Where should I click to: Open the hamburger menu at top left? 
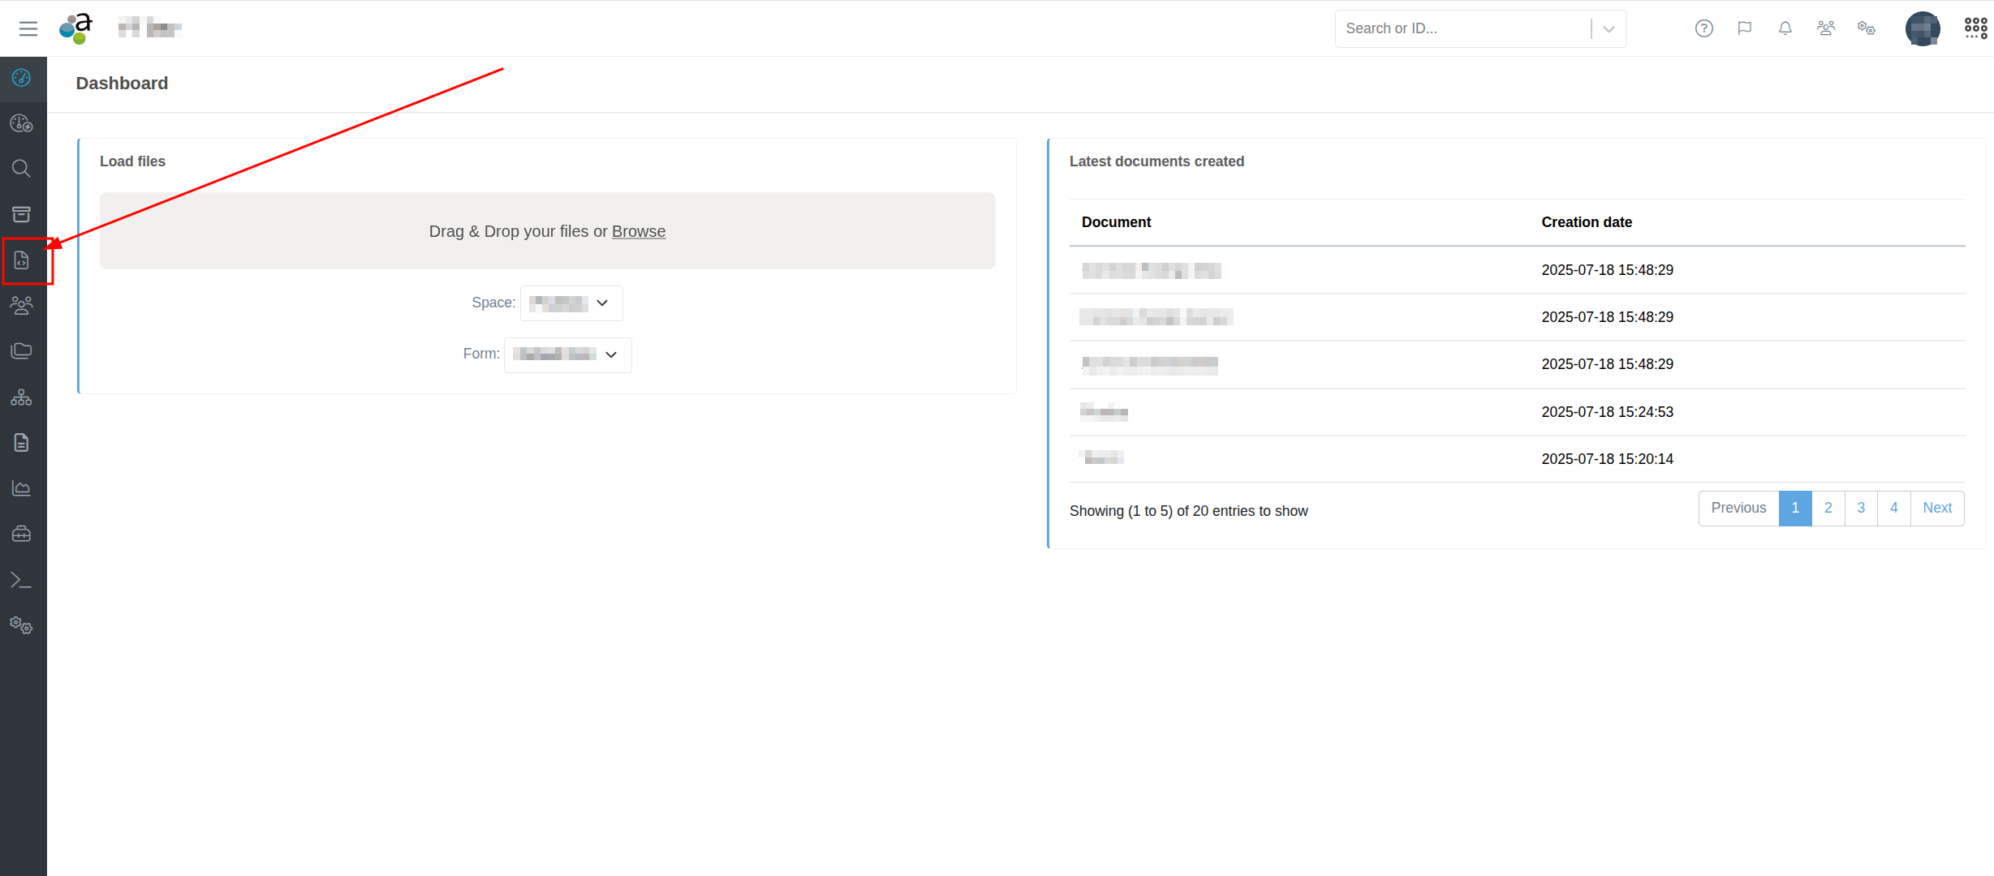point(28,28)
